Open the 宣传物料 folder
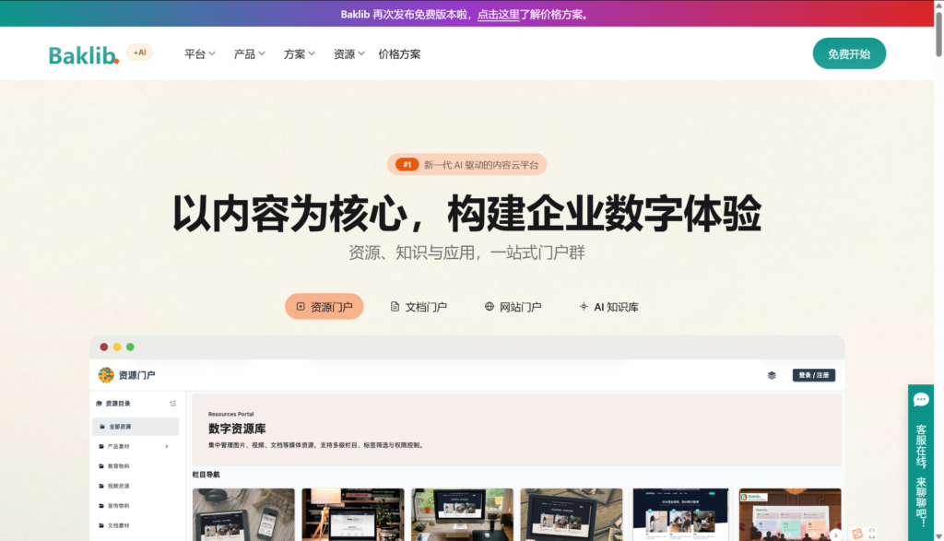The width and height of the screenshot is (944, 541). coord(118,506)
